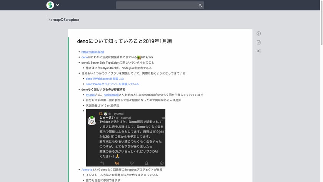This screenshot has height=182, width=323.
Task: Jump to a random page icon
Action: [x=258, y=51]
